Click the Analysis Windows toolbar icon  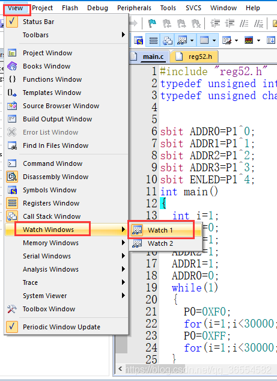click(x=249, y=40)
